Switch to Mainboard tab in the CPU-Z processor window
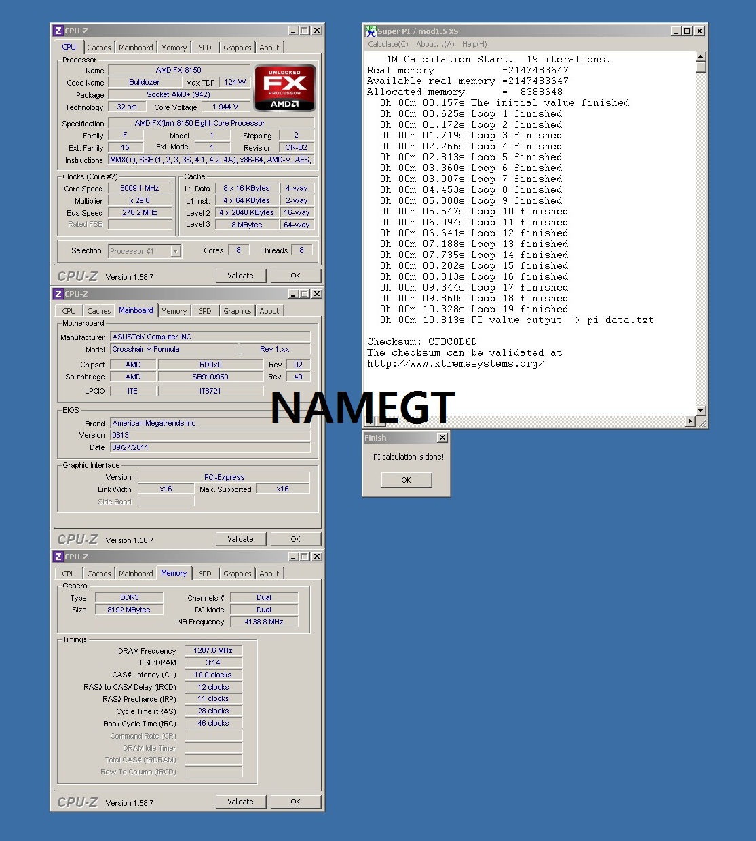756x841 pixels. point(136,48)
